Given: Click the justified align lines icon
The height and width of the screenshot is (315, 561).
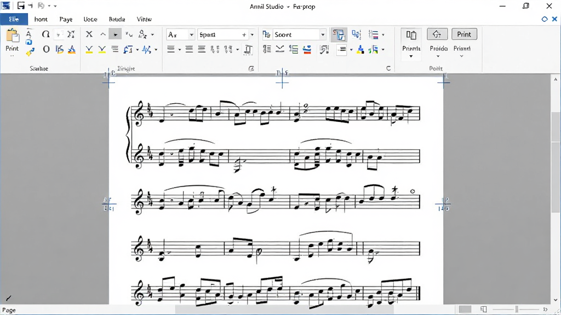Looking at the screenshot, I should [202, 49].
